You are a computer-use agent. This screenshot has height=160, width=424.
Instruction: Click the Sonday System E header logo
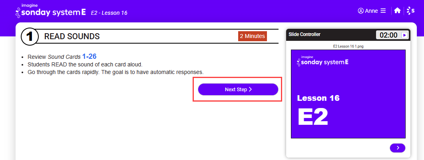click(x=51, y=10)
